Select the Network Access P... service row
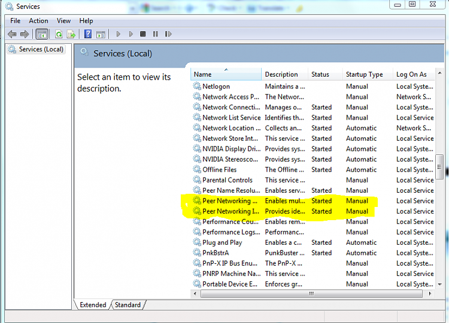The image size is (449, 323). tap(313, 97)
